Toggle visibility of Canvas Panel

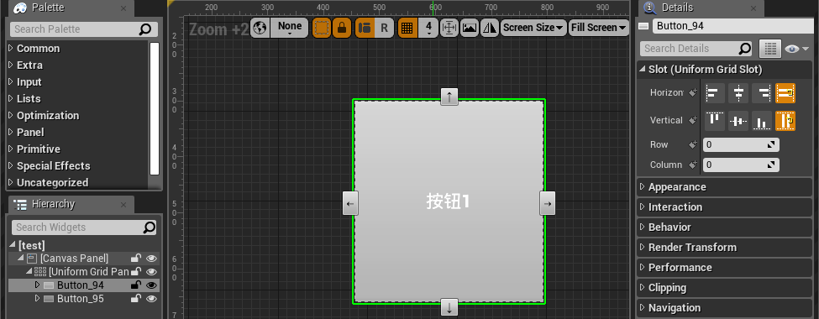151,258
